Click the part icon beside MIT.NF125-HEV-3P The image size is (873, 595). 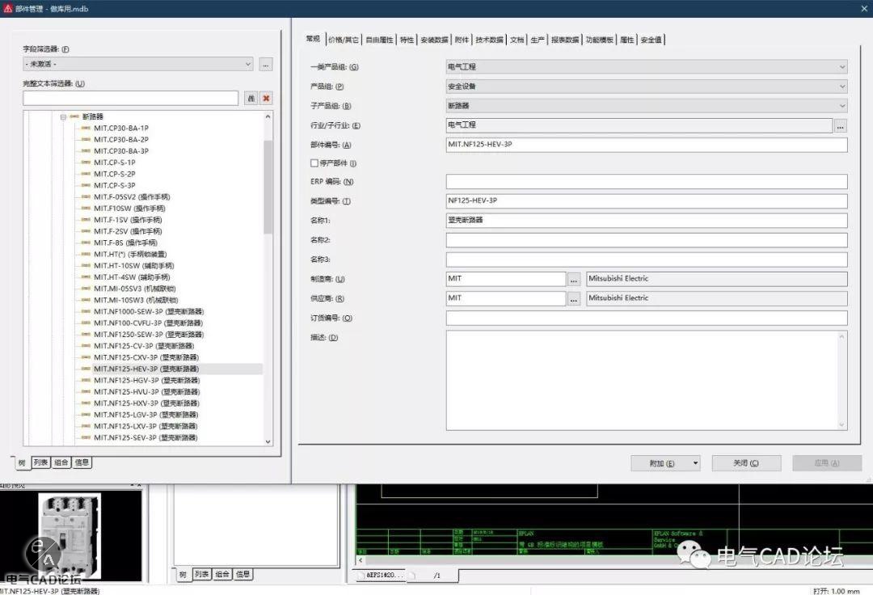point(86,369)
